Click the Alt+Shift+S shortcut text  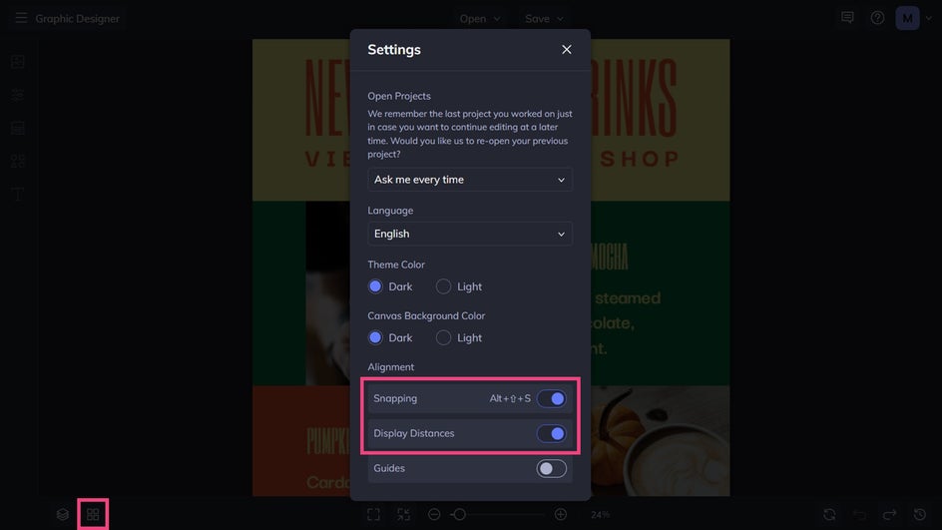pos(510,398)
